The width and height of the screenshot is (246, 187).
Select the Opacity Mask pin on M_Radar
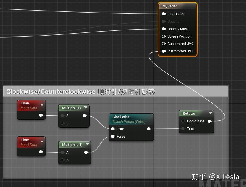[164, 29]
